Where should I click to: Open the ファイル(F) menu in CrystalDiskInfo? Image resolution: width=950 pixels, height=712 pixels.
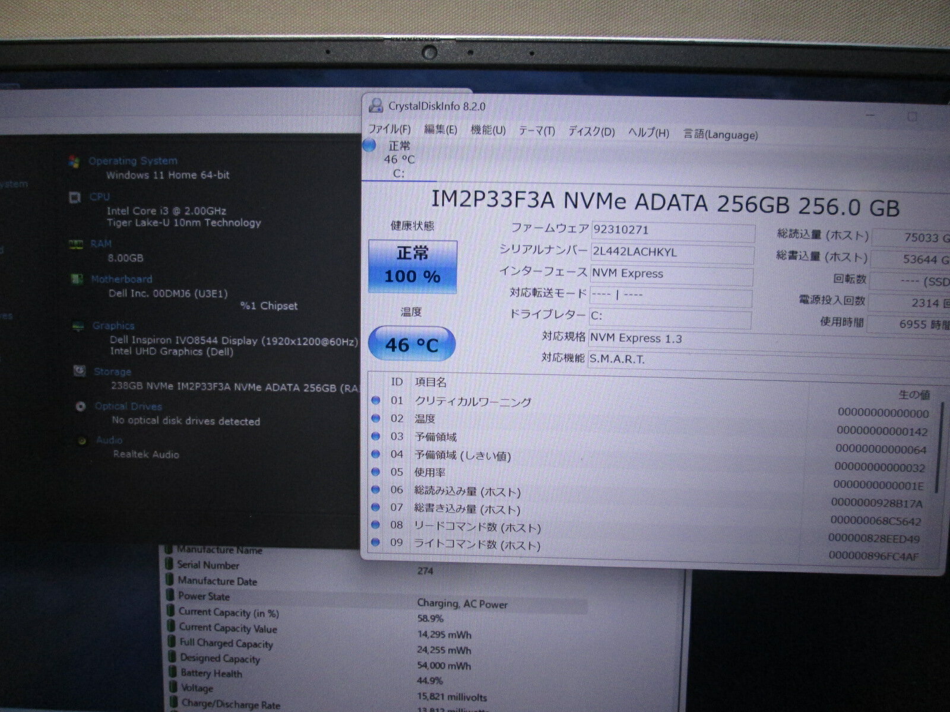pos(389,129)
